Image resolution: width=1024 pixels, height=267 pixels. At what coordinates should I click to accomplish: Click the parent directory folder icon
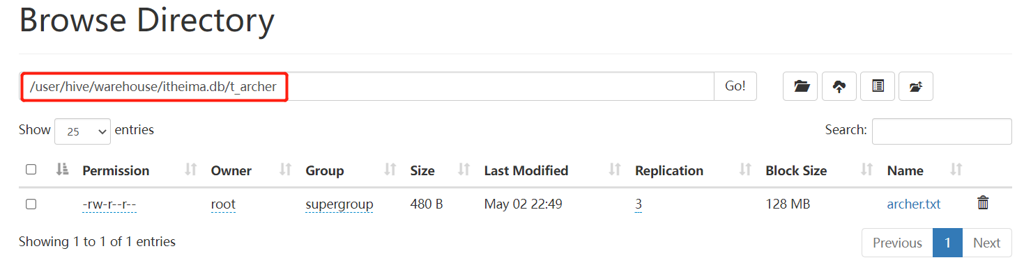[916, 86]
